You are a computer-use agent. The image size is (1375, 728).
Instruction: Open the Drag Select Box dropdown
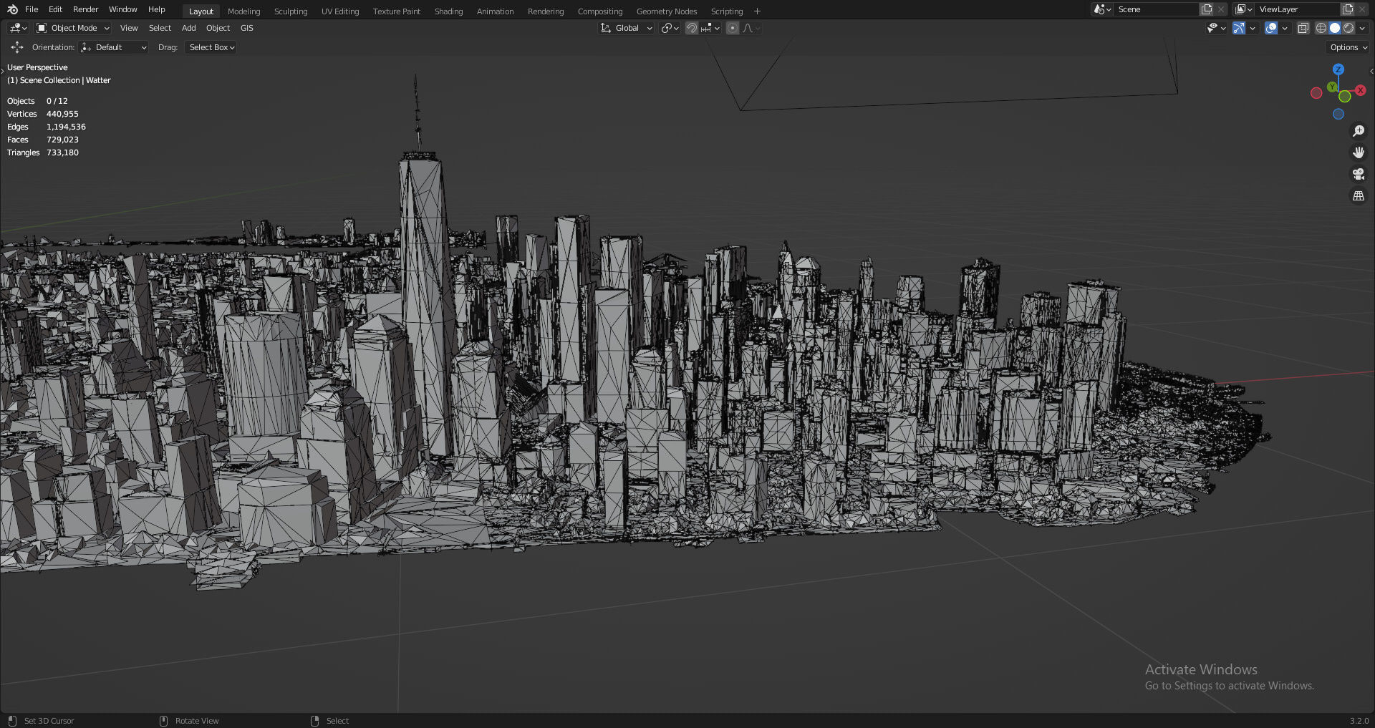(x=211, y=47)
